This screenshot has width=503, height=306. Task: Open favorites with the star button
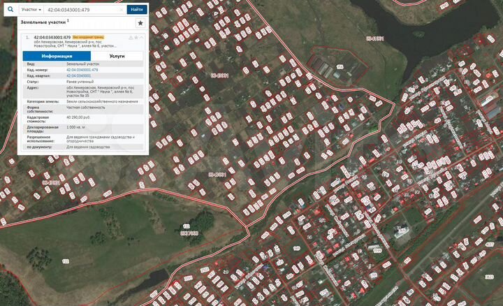pyautogui.click(x=140, y=23)
